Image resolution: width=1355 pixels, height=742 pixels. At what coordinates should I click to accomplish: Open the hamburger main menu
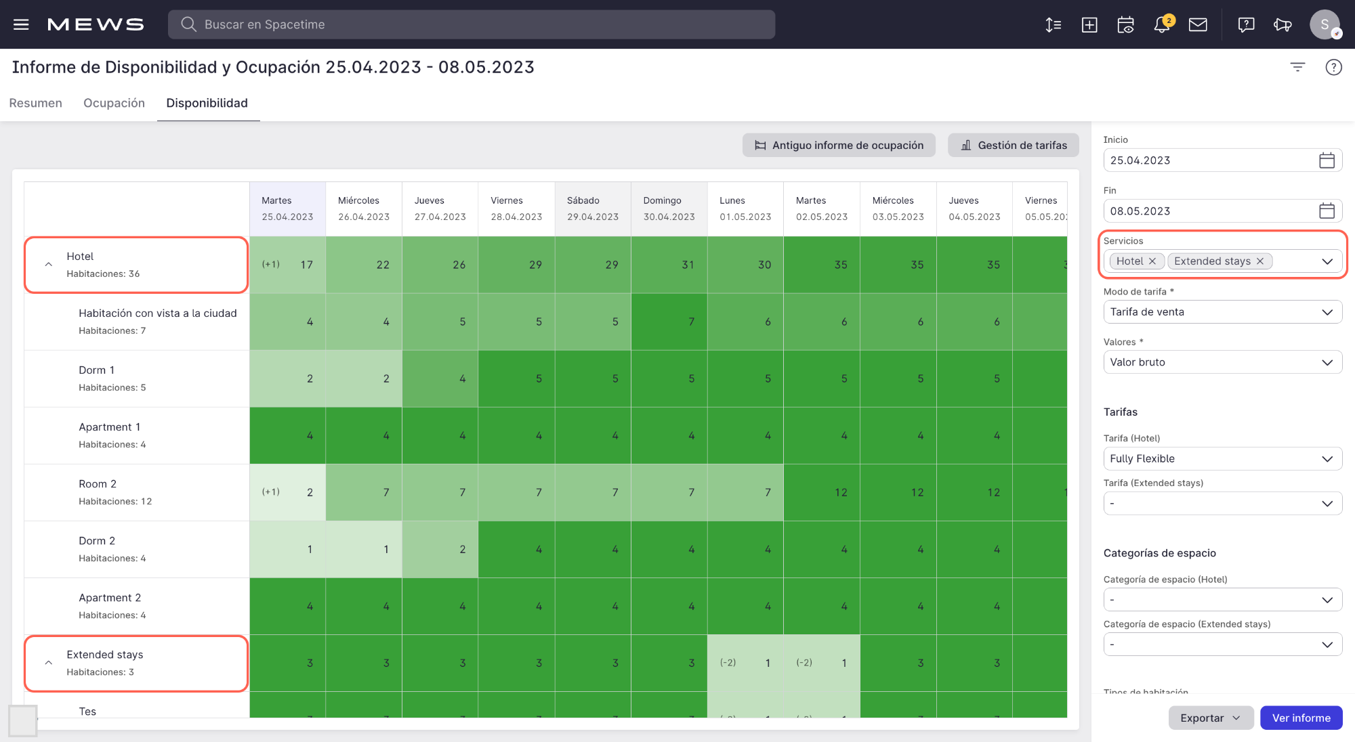[x=21, y=24]
